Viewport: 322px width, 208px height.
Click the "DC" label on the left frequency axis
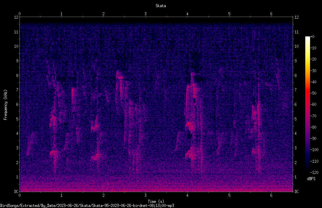(x=16, y=192)
